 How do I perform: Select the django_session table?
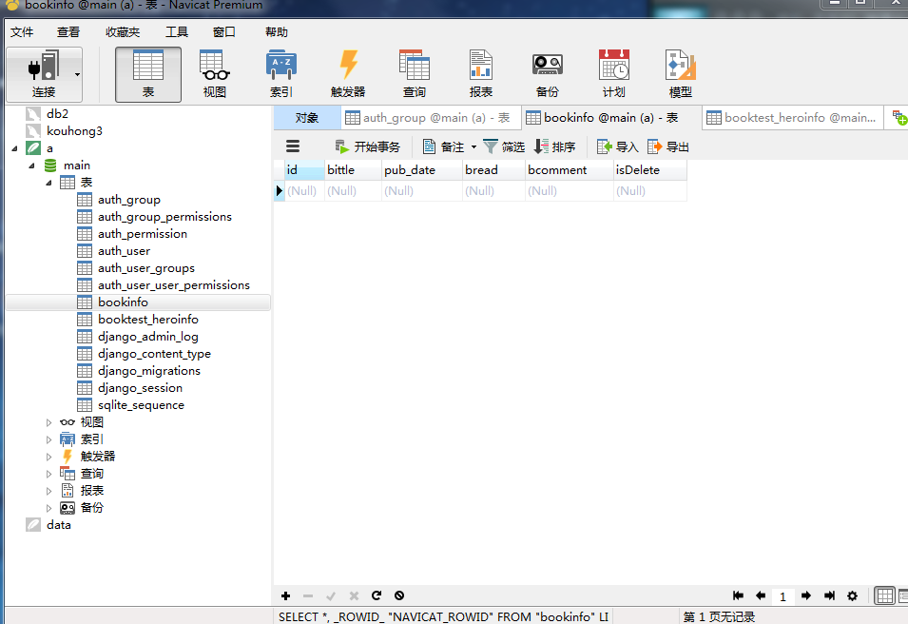click(140, 388)
